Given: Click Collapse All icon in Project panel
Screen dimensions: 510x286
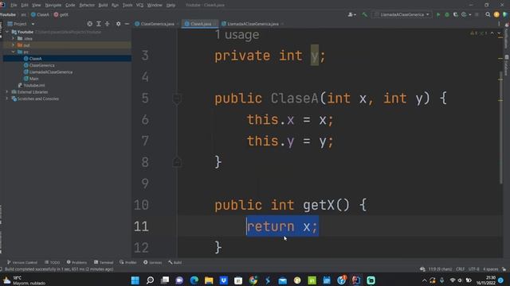Looking at the screenshot, I should [x=107, y=24].
